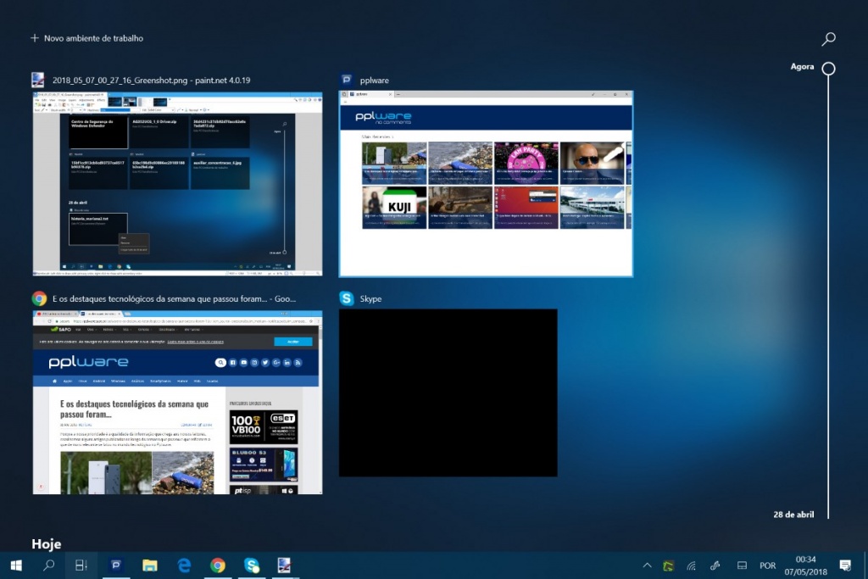Open the pplware app icon on the taskbar

pos(116,565)
